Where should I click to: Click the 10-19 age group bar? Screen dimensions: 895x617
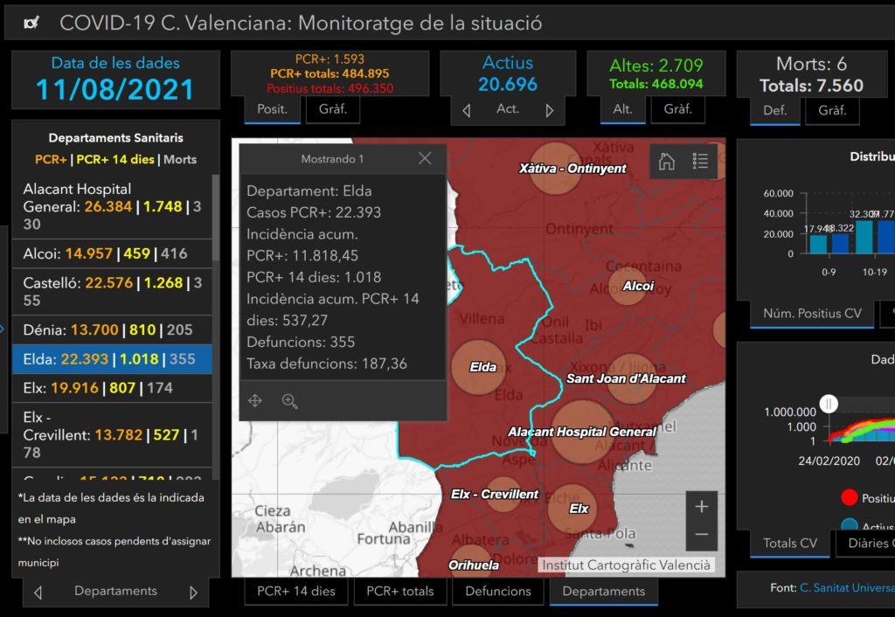(x=864, y=238)
